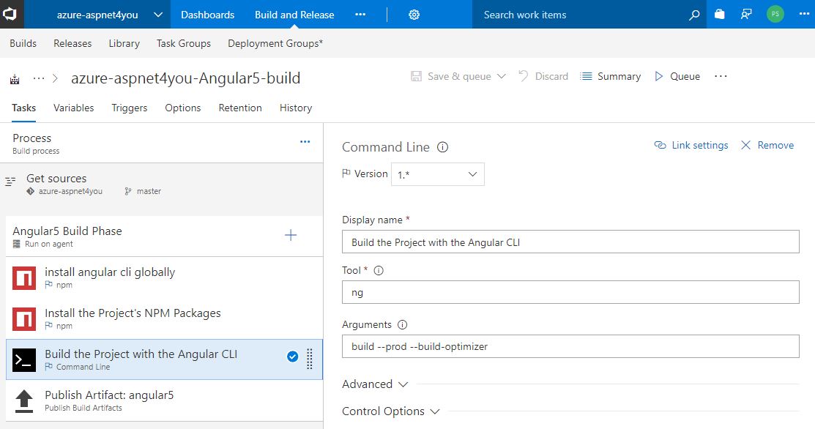Open the Options tab
The width and height of the screenshot is (815, 429).
tap(183, 108)
